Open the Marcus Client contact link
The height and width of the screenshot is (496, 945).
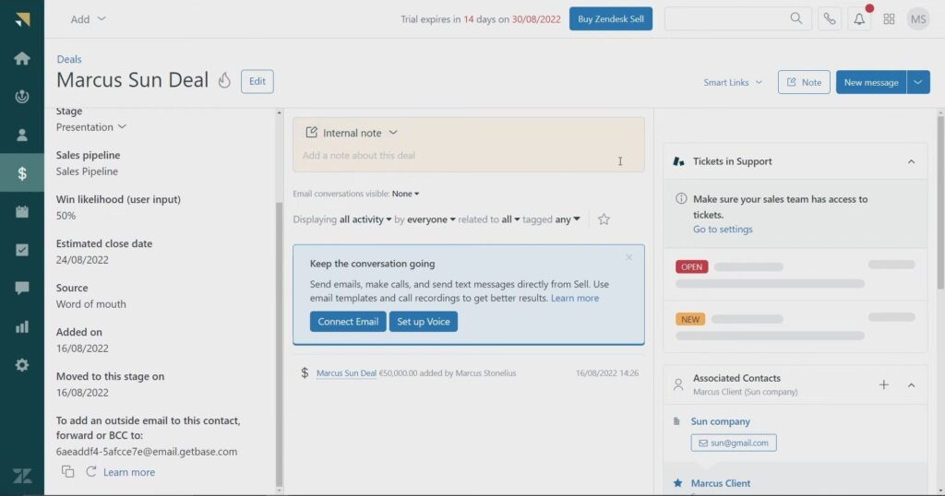click(x=720, y=483)
